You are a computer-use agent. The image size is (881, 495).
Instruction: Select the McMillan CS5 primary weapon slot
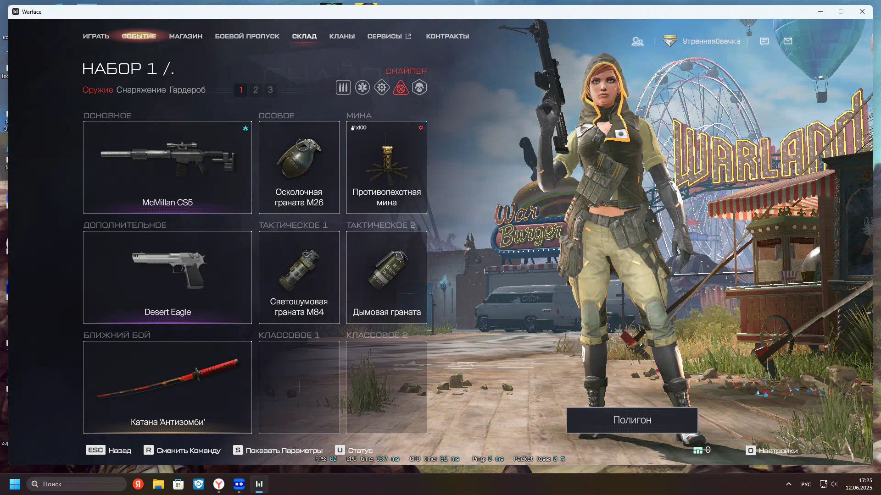[167, 167]
